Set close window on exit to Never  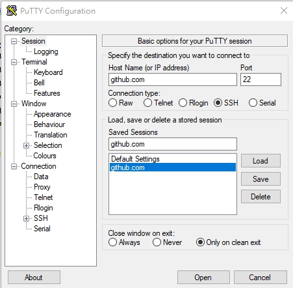[157, 242]
